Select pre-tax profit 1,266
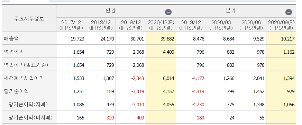 [229, 78]
